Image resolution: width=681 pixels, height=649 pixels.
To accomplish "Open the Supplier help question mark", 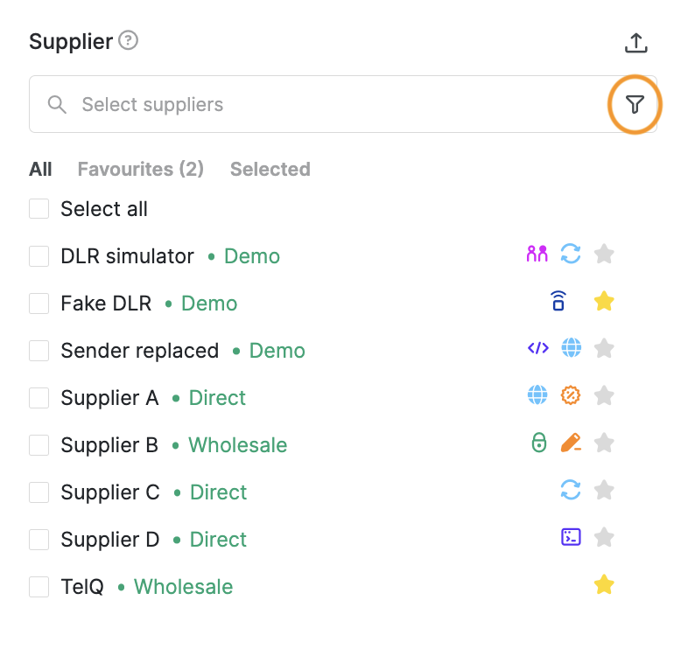I will (x=128, y=40).
